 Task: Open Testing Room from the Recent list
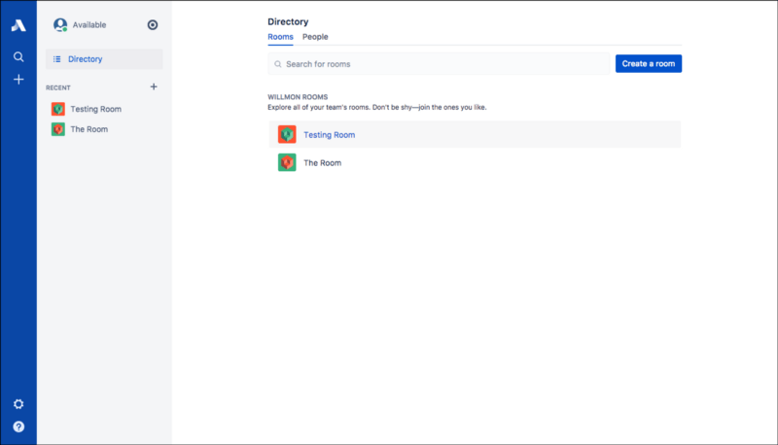tap(95, 109)
